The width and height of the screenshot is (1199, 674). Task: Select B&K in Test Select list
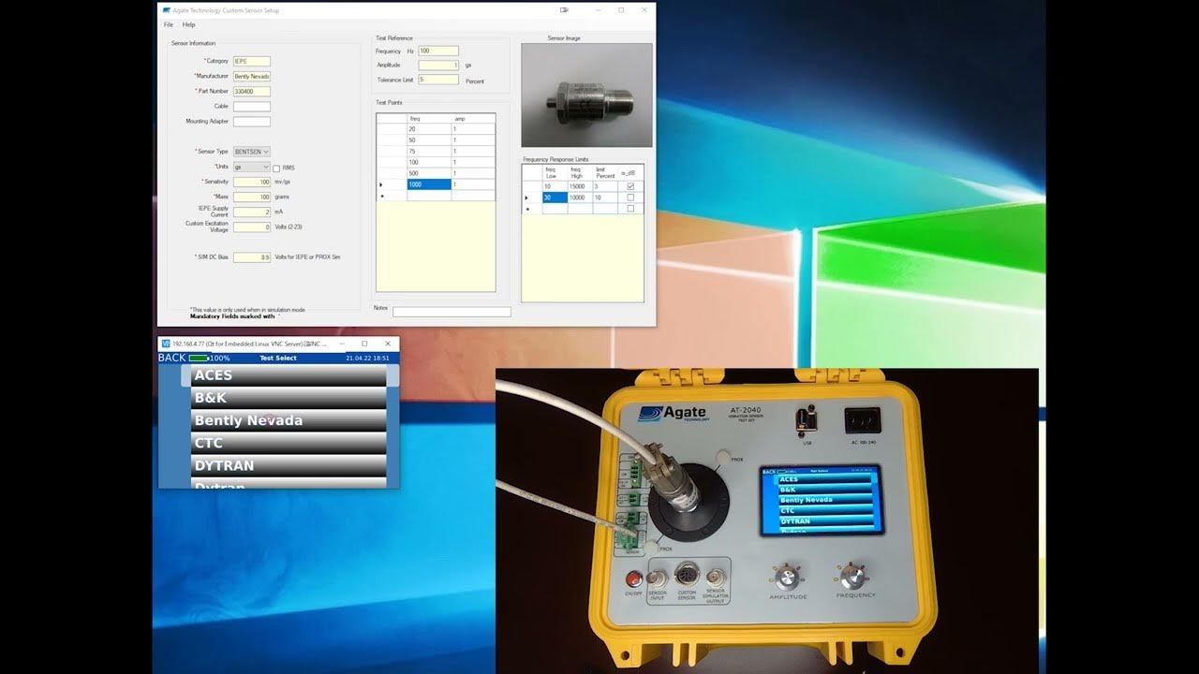289,398
